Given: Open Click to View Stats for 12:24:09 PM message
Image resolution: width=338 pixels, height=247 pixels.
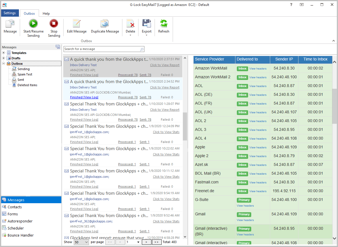Looking at the screenshot, I should point(166,132).
